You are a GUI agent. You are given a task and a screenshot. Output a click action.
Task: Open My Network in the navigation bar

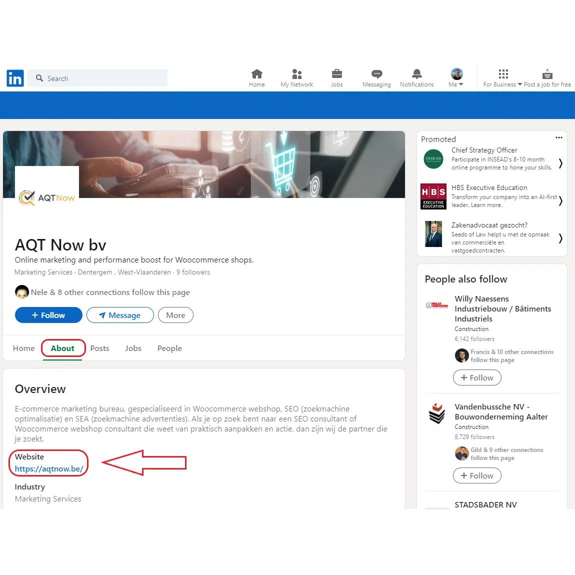[296, 78]
